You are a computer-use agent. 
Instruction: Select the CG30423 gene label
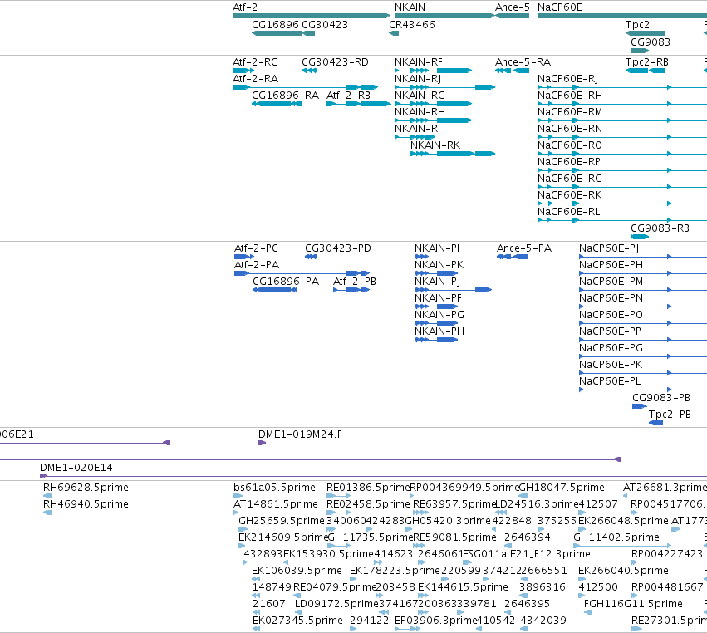[x=325, y=25]
